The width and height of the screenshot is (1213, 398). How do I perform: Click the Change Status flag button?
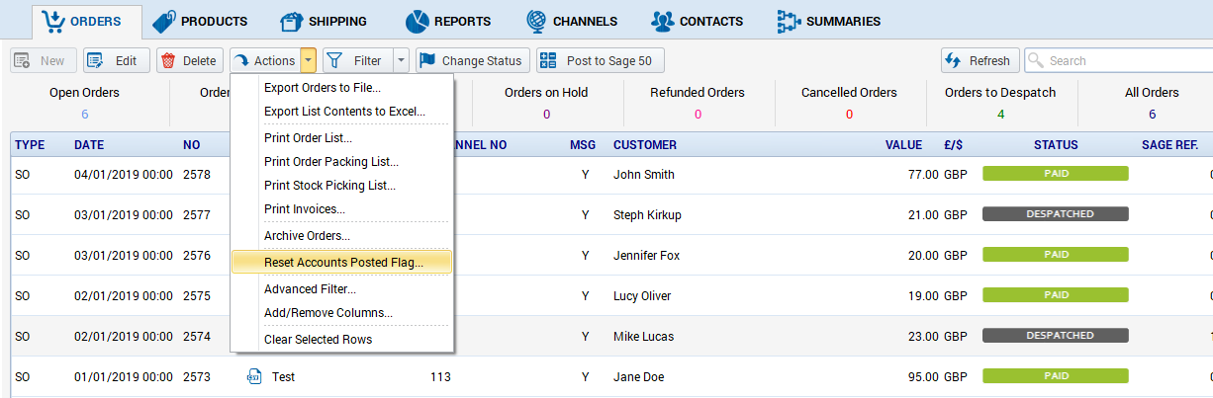click(472, 60)
